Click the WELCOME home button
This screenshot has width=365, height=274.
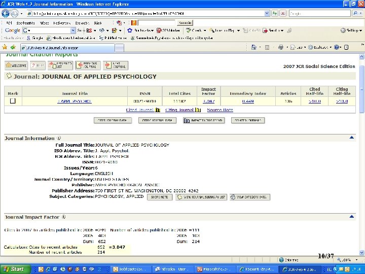click(16, 65)
